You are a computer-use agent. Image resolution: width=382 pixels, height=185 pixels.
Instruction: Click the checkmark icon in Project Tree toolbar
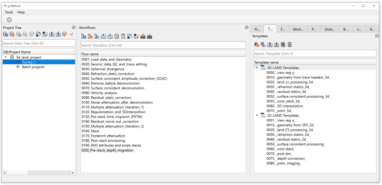(x=72, y=34)
